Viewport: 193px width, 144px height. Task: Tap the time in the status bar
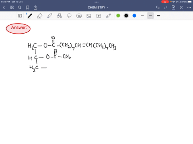point(5,2)
